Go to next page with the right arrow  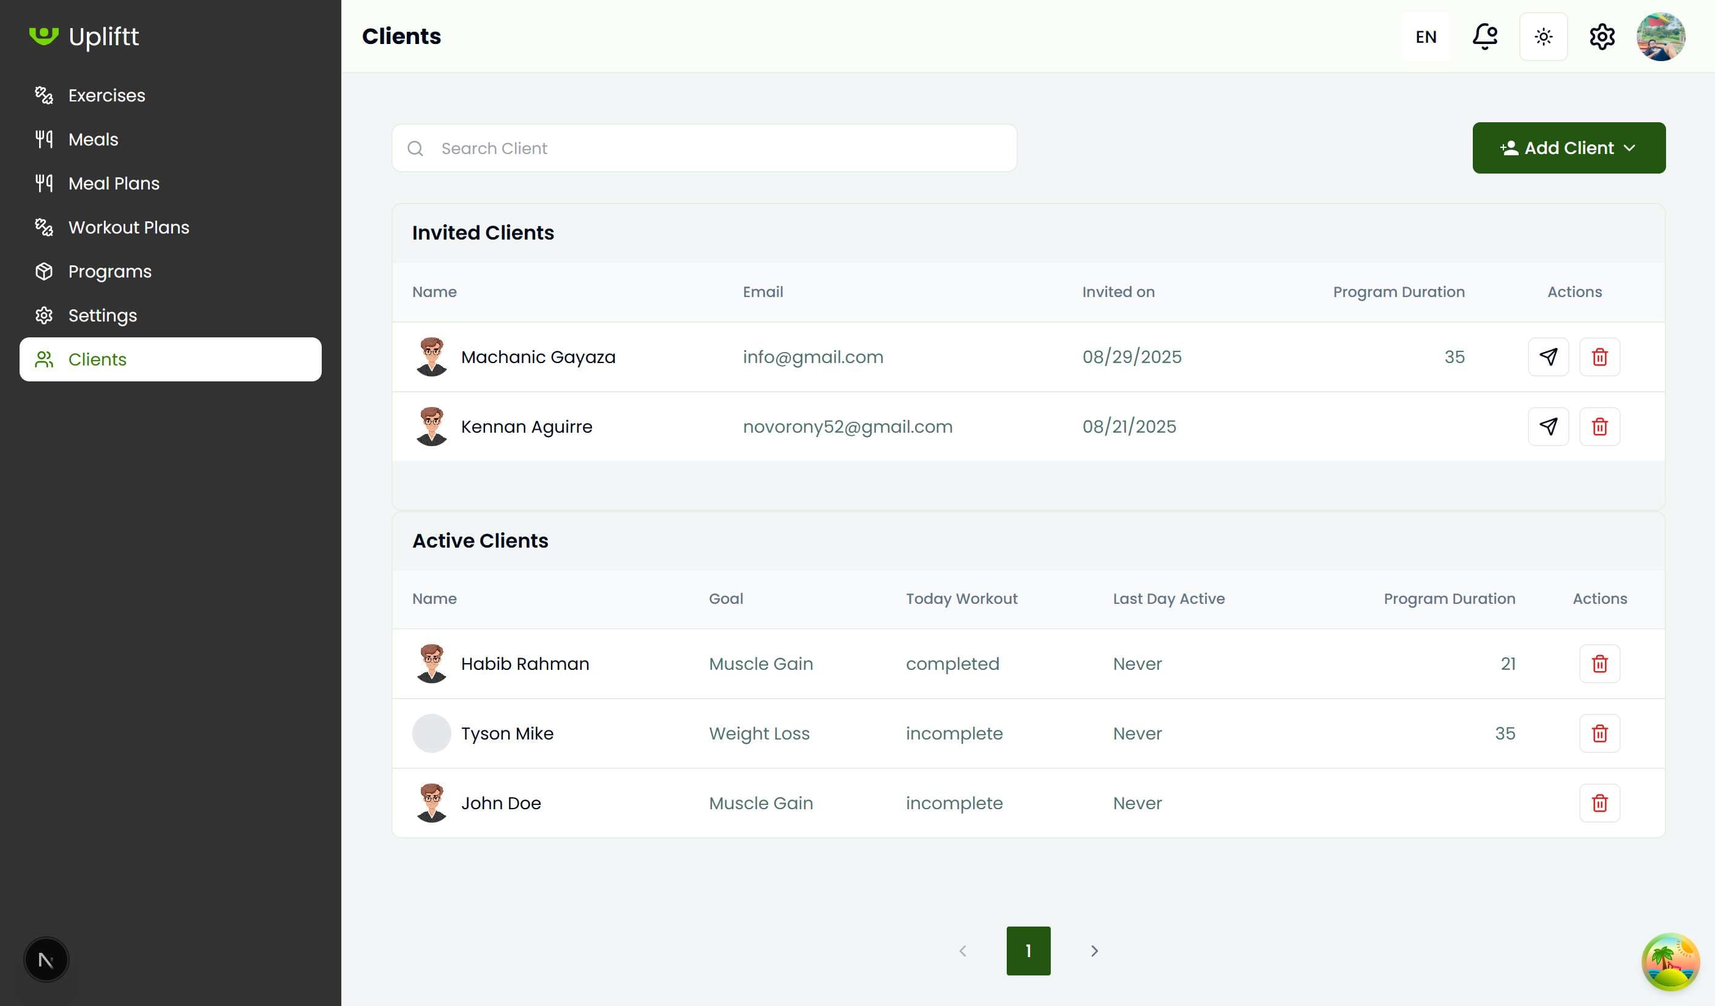pyautogui.click(x=1094, y=950)
